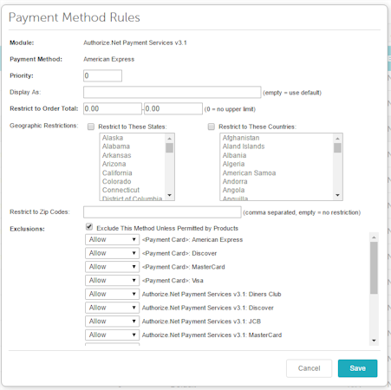Open Allow dropdown for Authorize.Net Discover
Image resolution: width=391 pixels, height=390 pixels.
tap(112, 308)
